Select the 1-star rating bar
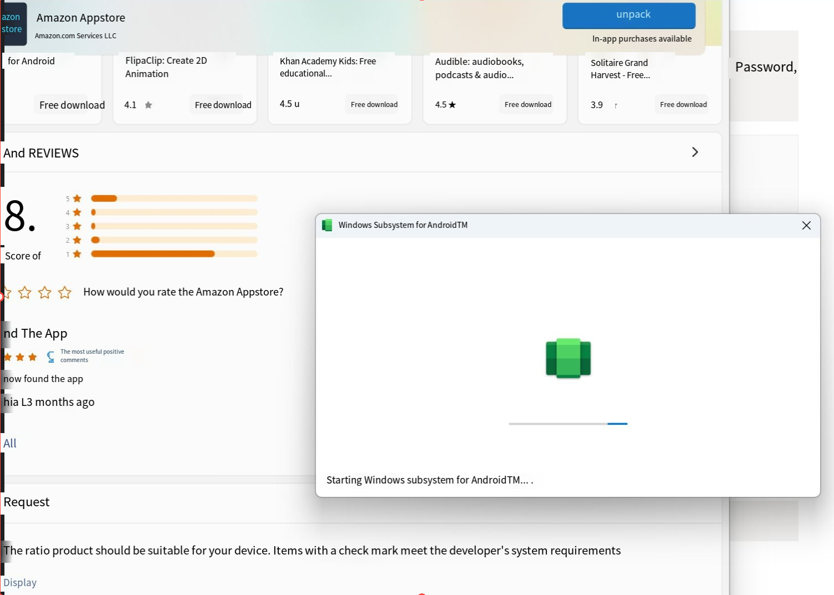 pos(174,254)
